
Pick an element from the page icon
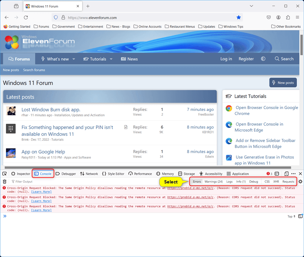pyautogui.click(x=5, y=174)
